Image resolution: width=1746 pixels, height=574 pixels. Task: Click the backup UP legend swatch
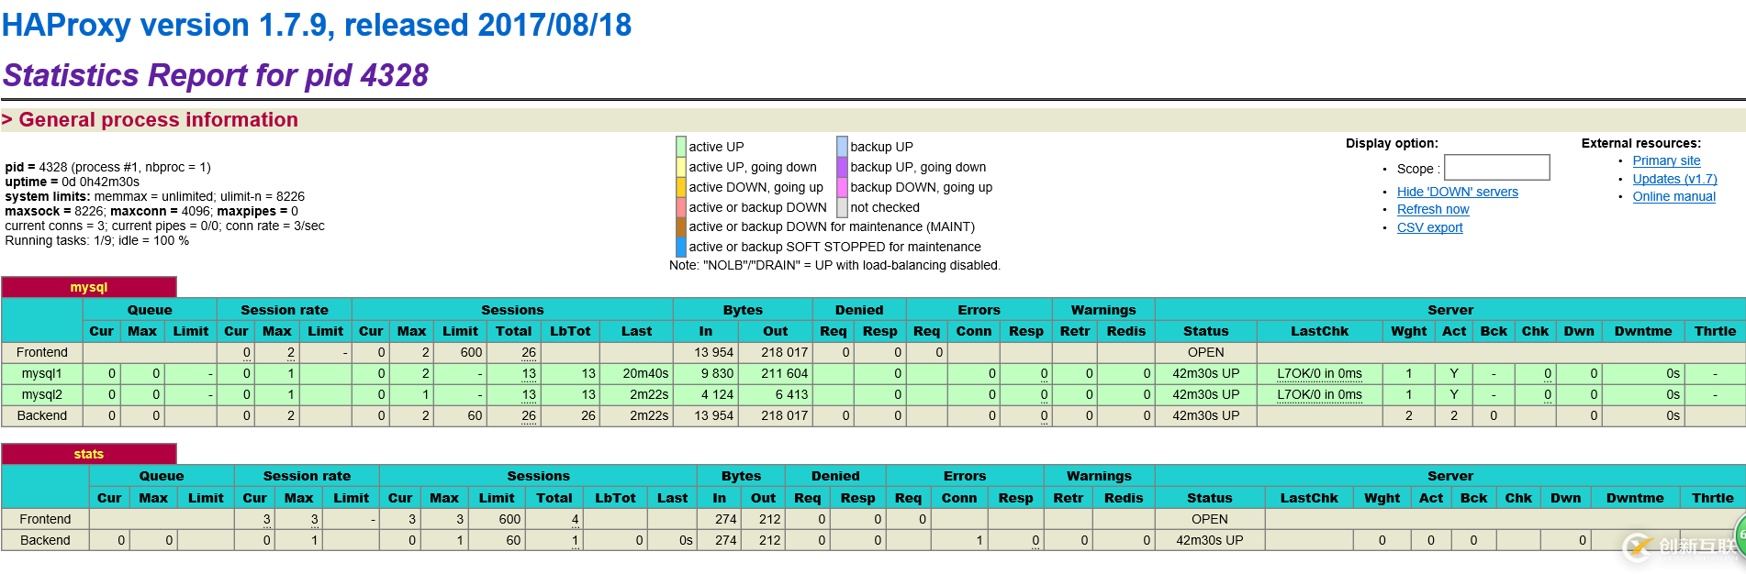click(x=842, y=147)
